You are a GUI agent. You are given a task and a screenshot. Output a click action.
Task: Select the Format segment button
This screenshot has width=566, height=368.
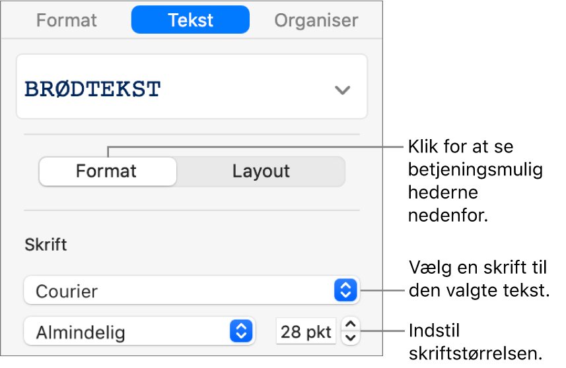pyautogui.click(x=108, y=171)
